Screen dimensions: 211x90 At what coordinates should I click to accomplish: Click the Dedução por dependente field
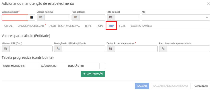click(x=136, y=49)
